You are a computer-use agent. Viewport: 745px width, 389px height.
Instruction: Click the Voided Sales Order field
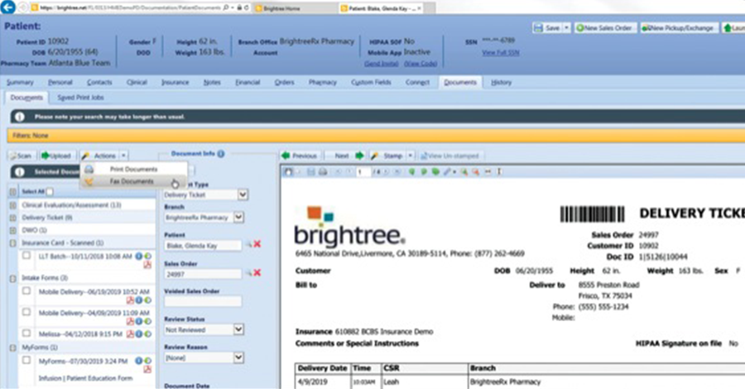tap(203, 301)
